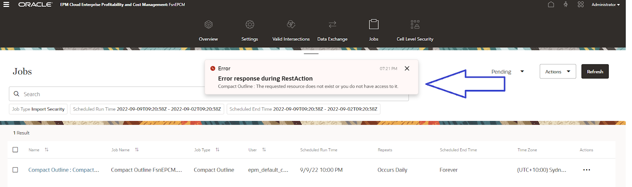Select the Cell Level Security label

(415, 39)
